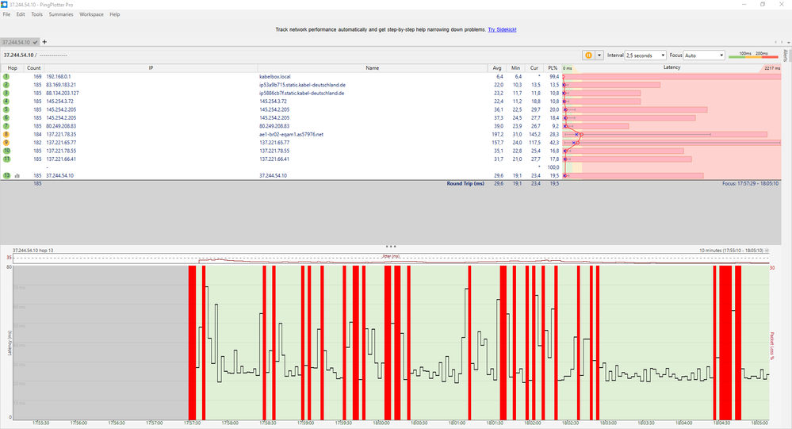Switch to the 37.244.54.10 tab
792x429 pixels.
click(18, 41)
